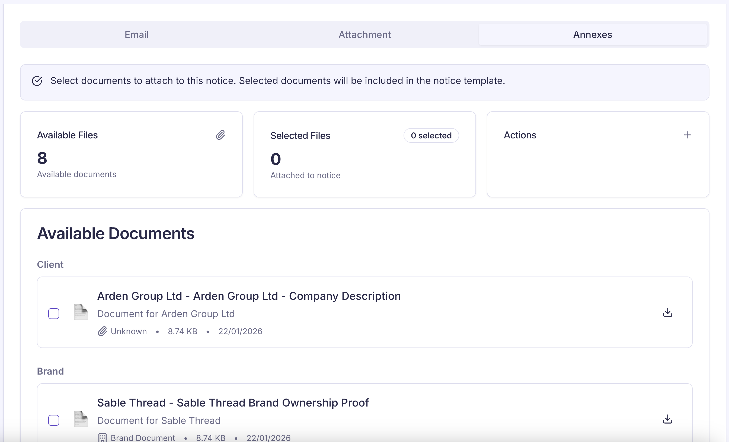Click the 0 selected badge

(x=431, y=136)
